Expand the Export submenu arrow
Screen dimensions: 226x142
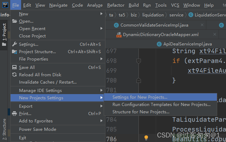(x=102, y=106)
